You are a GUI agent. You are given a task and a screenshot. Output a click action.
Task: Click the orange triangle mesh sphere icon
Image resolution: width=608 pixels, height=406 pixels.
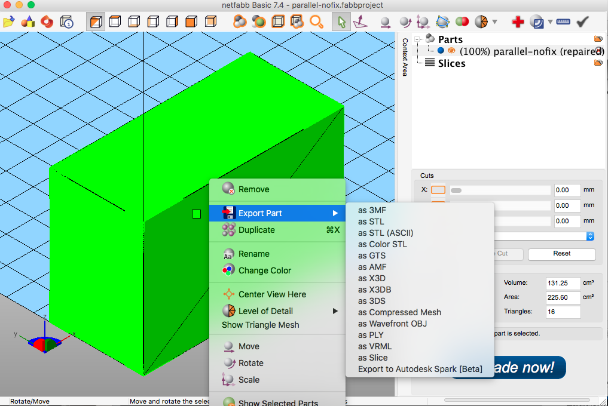[481, 21]
